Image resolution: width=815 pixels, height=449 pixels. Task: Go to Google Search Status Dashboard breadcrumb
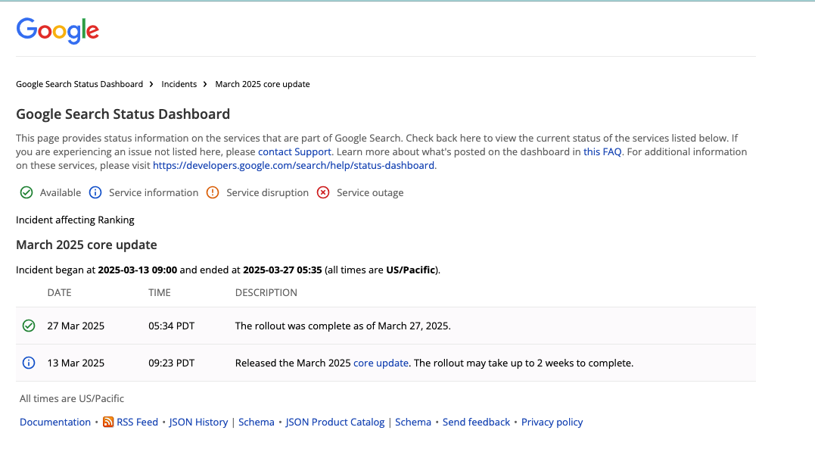(79, 84)
